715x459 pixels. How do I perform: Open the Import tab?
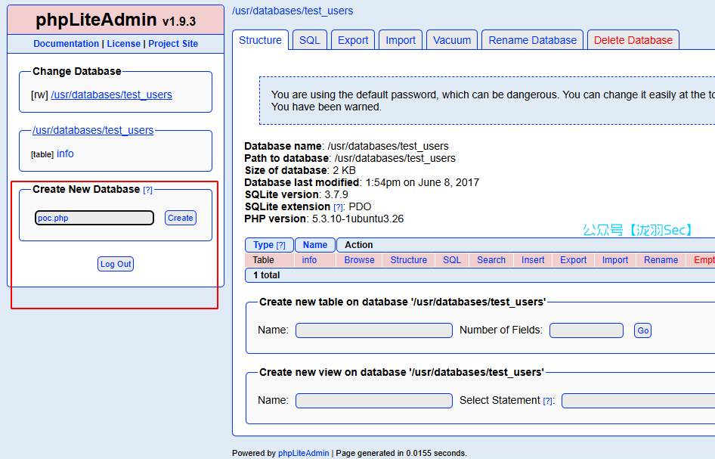pyautogui.click(x=401, y=40)
